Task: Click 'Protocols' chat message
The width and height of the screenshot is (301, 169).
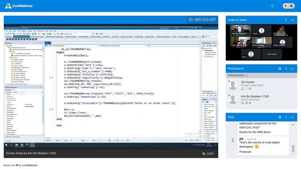Action: [x=245, y=152]
